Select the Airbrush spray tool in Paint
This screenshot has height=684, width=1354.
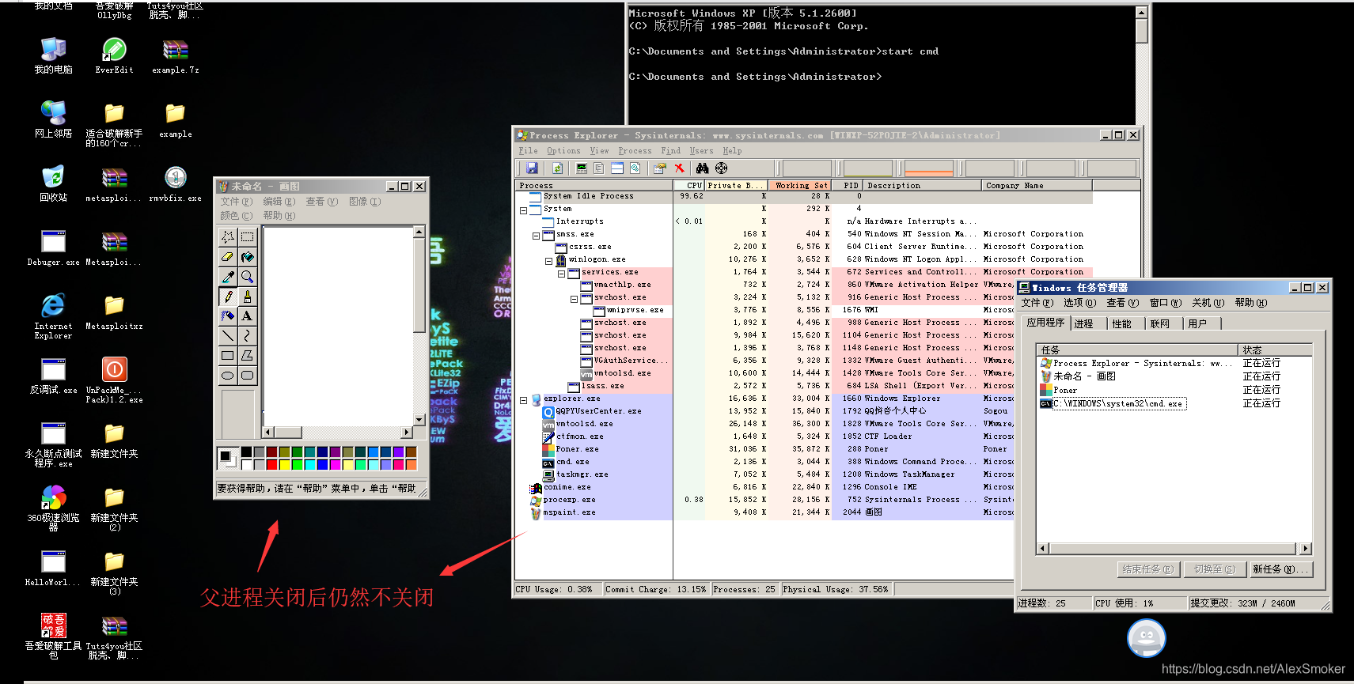[228, 316]
